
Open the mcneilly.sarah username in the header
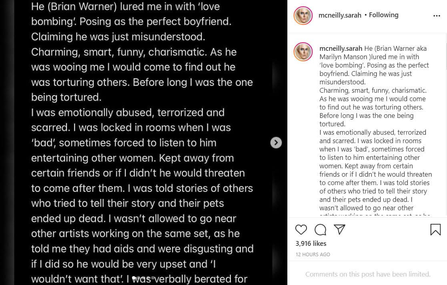click(x=340, y=15)
